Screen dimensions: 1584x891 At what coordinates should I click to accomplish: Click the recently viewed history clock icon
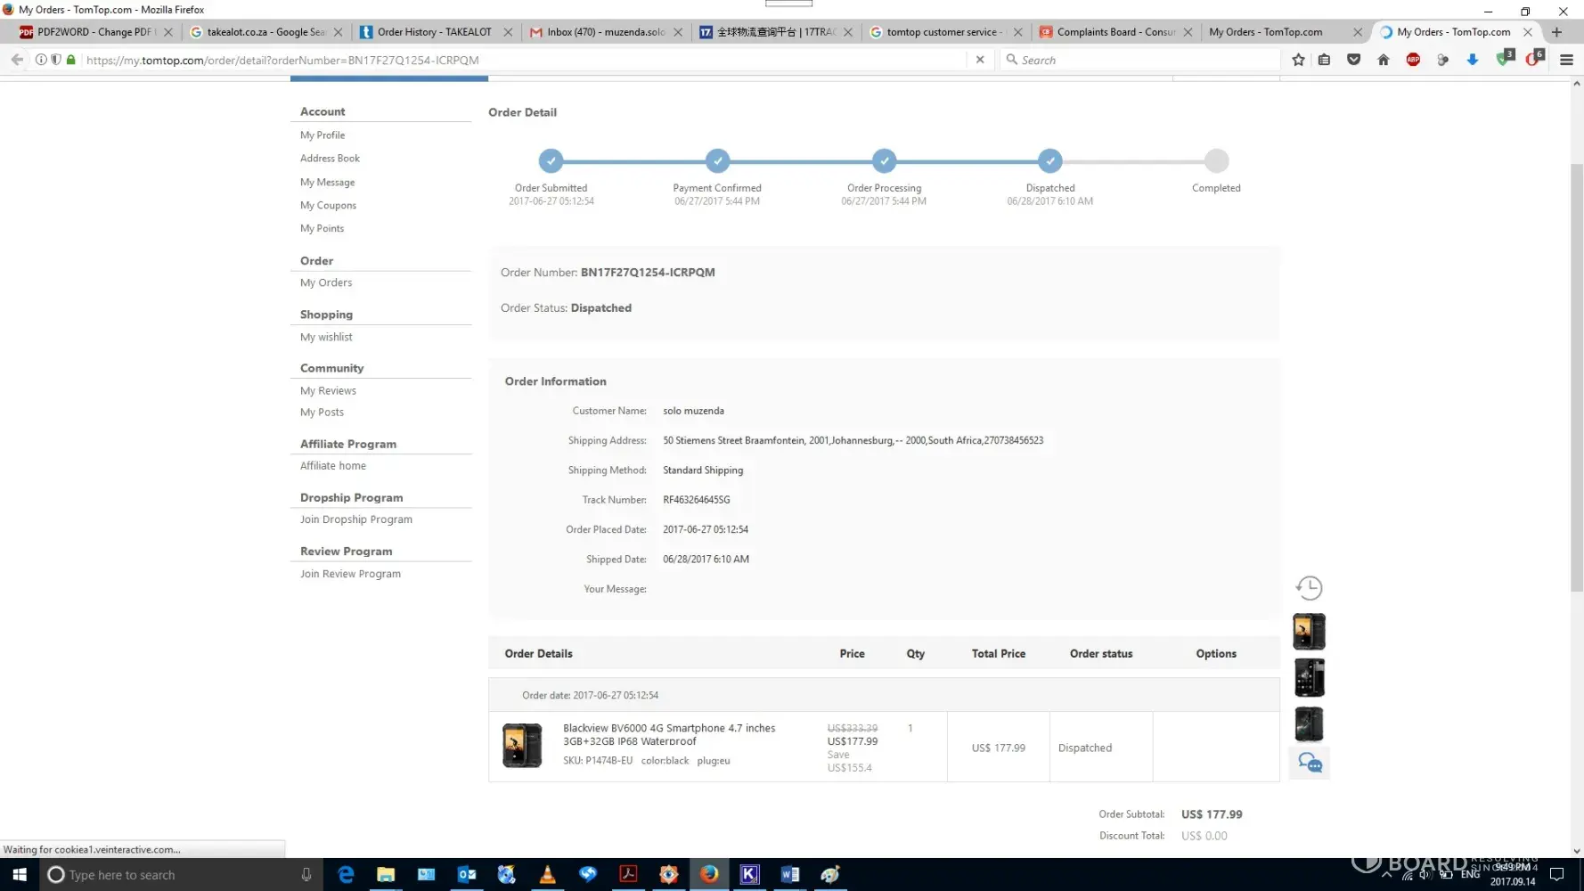click(x=1309, y=588)
